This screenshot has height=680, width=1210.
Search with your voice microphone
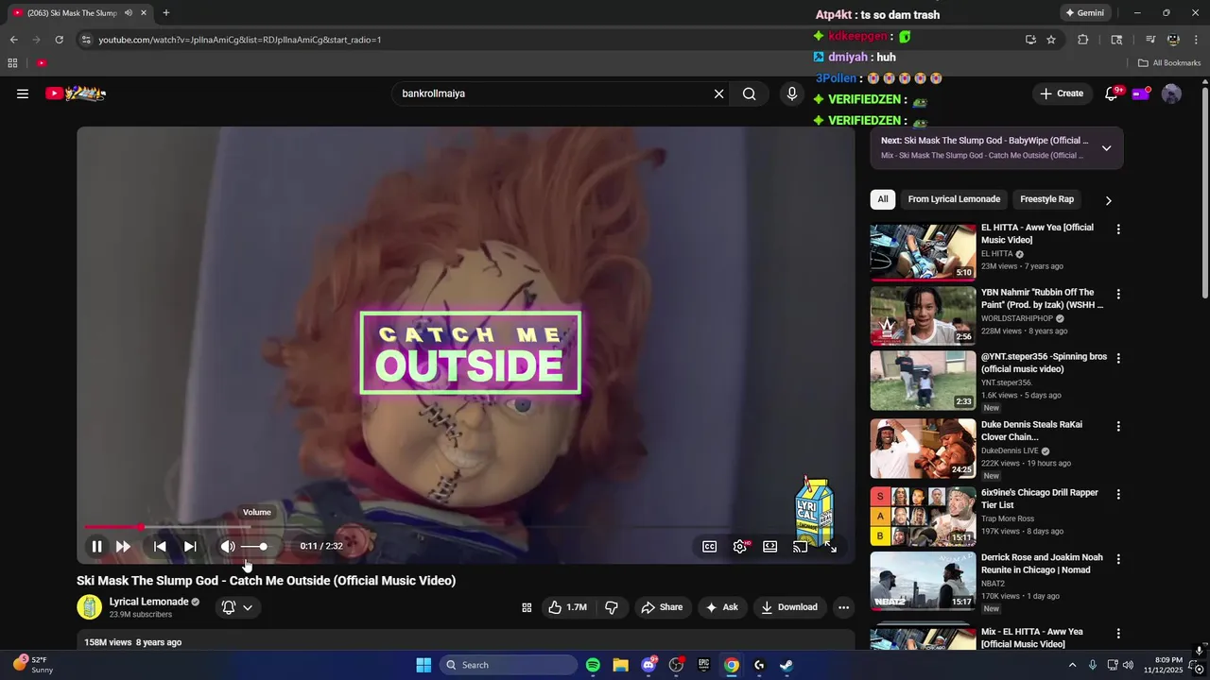pos(792,93)
